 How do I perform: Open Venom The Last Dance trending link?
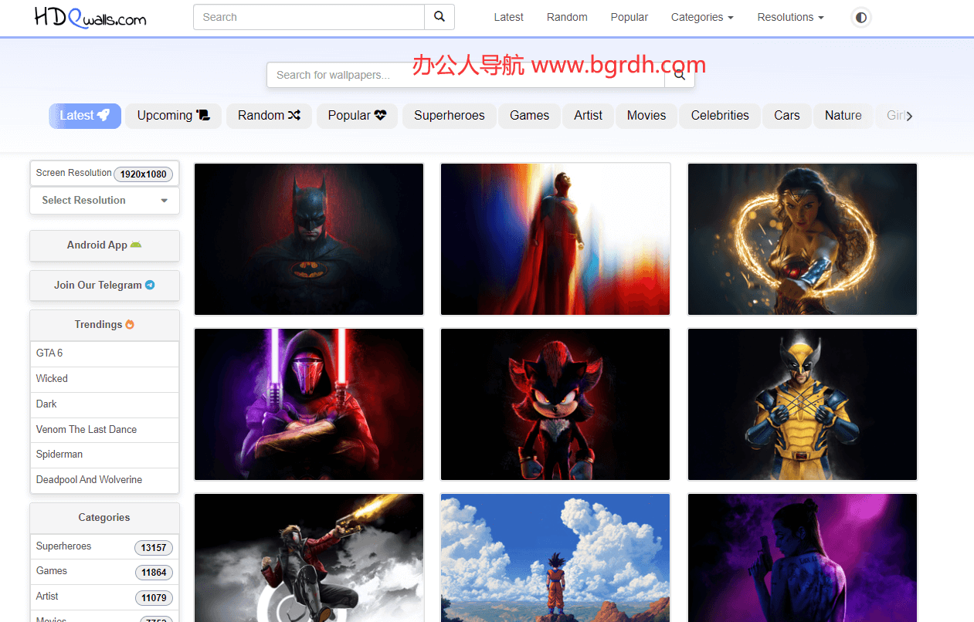point(87,430)
